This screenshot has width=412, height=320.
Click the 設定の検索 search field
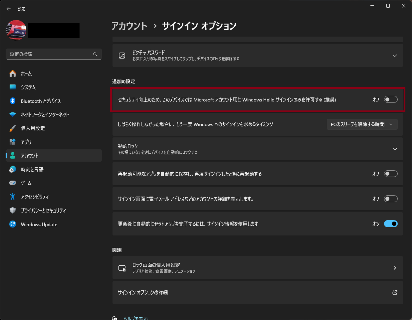54,54
